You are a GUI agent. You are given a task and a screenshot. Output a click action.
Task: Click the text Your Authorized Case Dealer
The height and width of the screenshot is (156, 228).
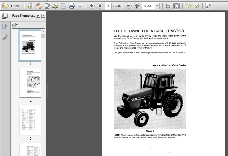coord(169,65)
